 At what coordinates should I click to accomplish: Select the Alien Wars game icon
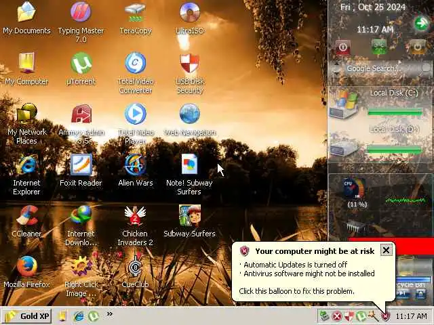[x=136, y=165]
